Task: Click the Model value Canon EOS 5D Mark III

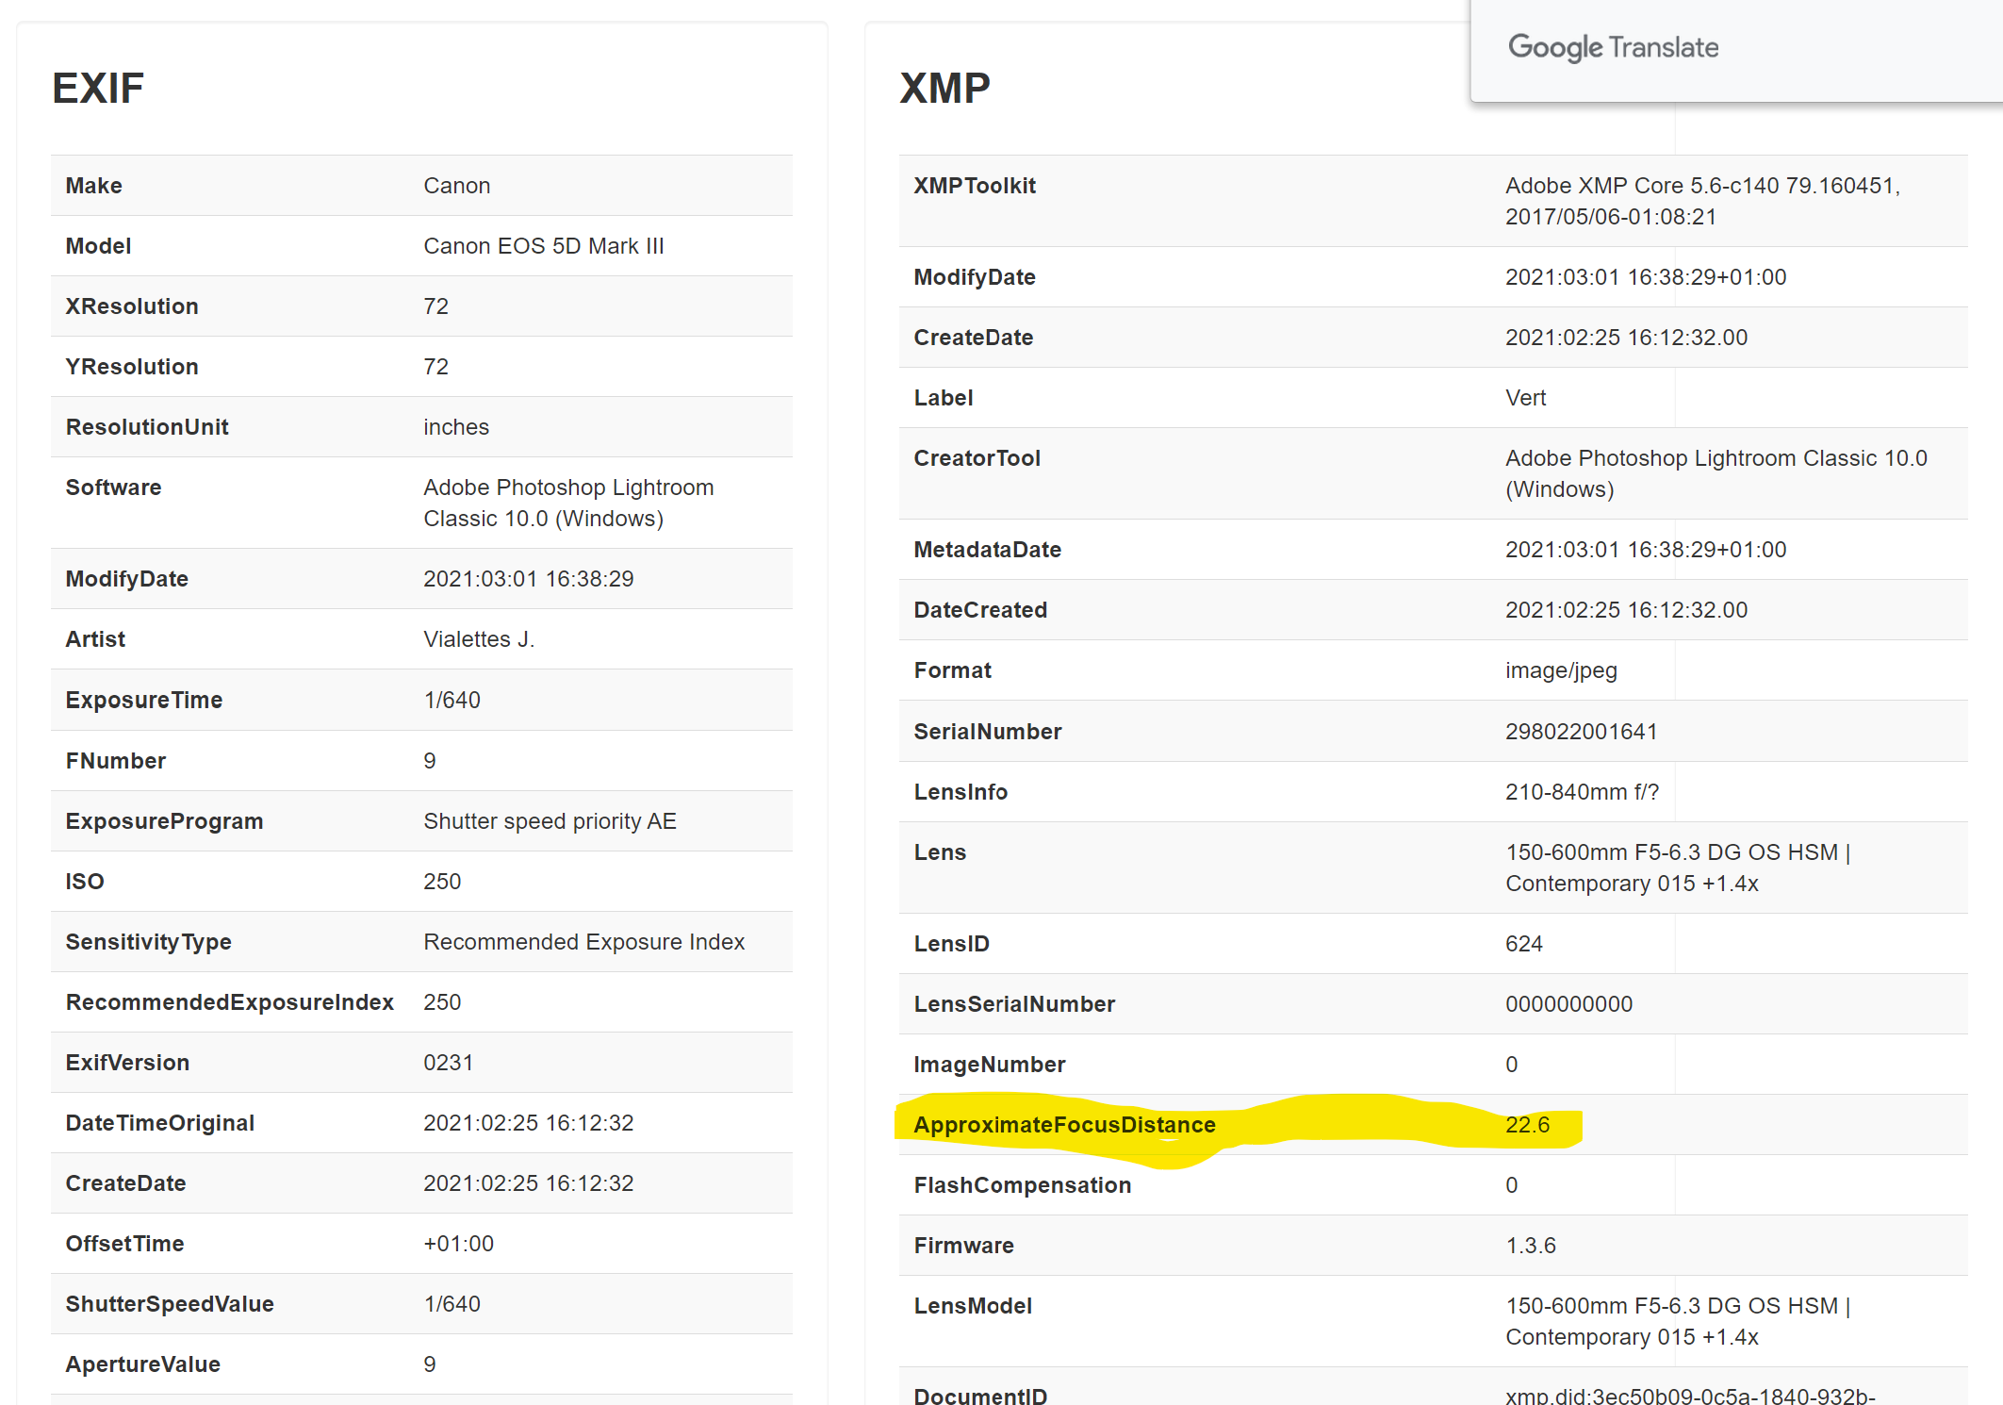Action: click(544, 246)
